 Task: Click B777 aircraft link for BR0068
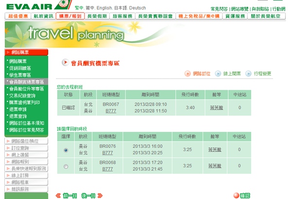108,169
